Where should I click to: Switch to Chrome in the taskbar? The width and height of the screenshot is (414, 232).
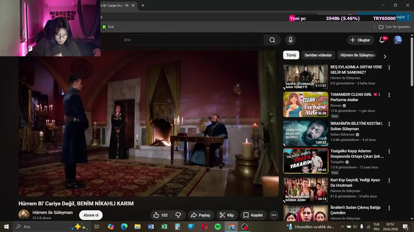tap(231, 227)
